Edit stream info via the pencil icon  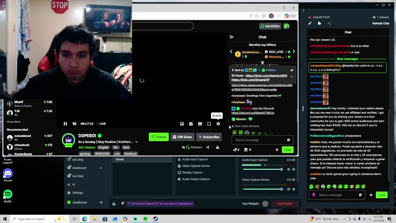[x=310, y=24]
